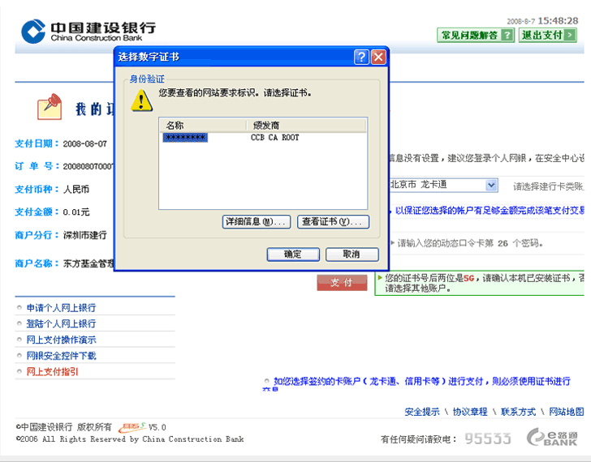The image size is (591, 462).
Task: Click 退出支付 to exit payment
Action: 548,36
